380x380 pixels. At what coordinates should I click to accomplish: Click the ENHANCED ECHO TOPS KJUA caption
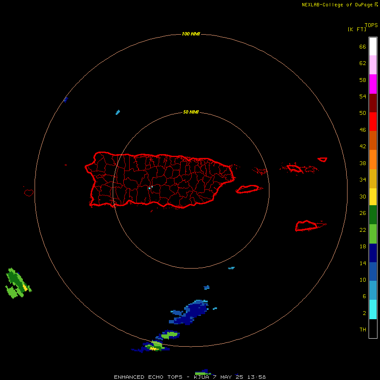(190, 377)
